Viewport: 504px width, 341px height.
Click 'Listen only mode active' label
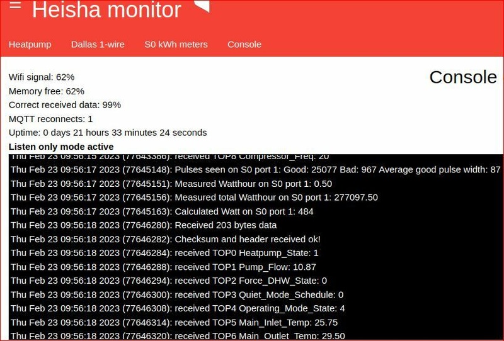[x=61, y=147]
